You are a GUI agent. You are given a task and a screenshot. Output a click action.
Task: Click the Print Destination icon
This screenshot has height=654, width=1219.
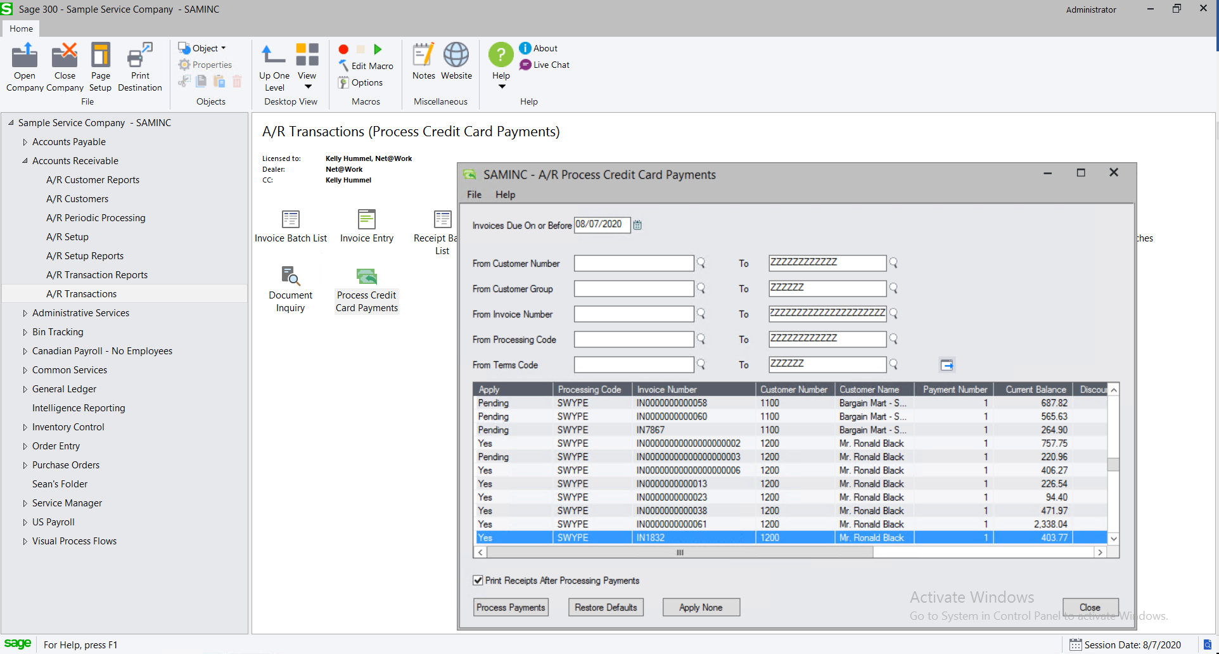(140, 67)
